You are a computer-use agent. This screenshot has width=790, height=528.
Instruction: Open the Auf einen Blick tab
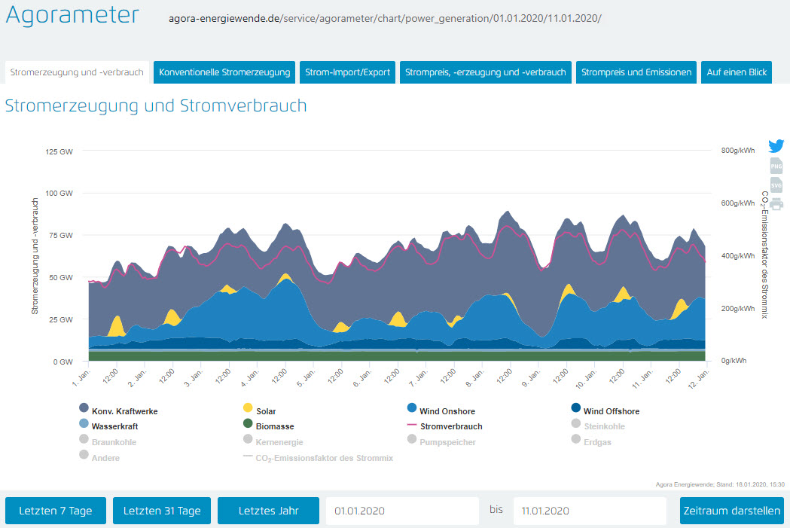coord(736,72)
